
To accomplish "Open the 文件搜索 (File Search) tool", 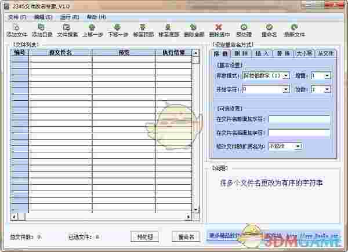I will 67,30.
